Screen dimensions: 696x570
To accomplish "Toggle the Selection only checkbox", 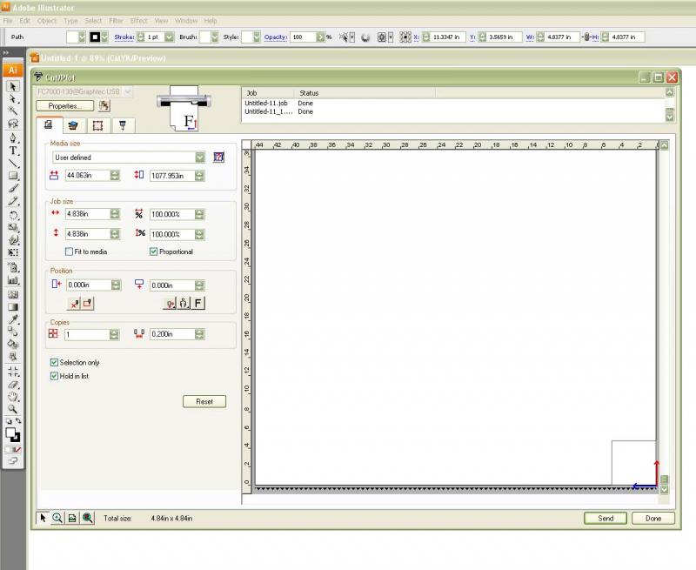I will coord(54,363).
